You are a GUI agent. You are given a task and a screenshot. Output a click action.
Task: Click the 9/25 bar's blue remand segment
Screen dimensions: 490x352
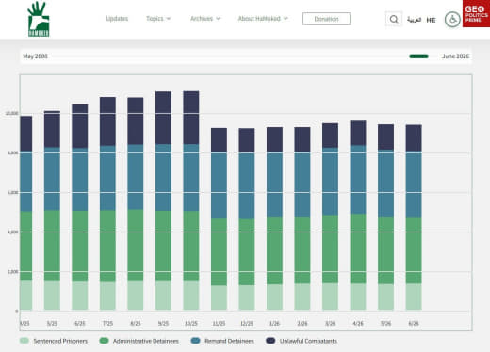coord(163,178)
